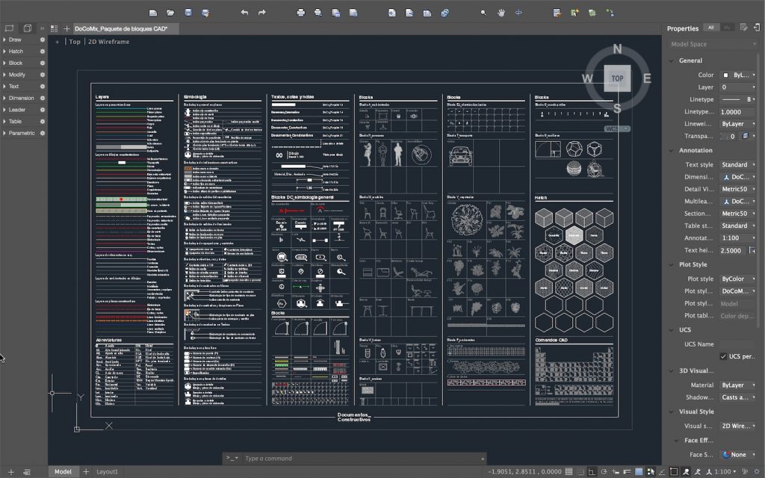
Task: Click the Print icon in the toolbar
Action: [301, 12]
